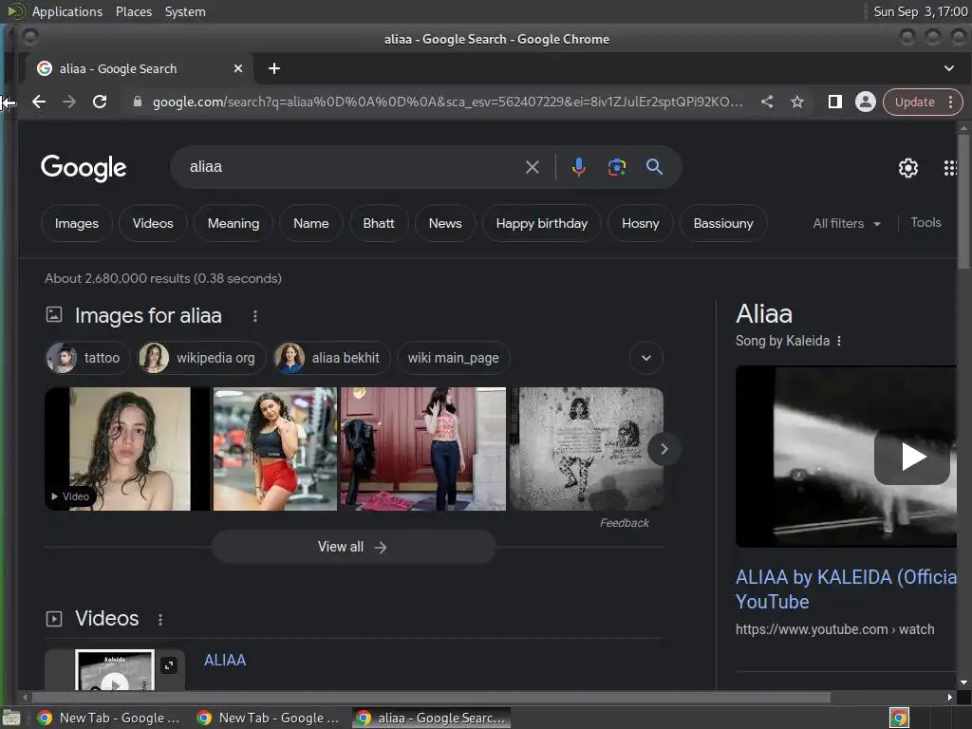Clear the search box text
Image resolution: width=972 pixels, height=729 pixels.
532,167
